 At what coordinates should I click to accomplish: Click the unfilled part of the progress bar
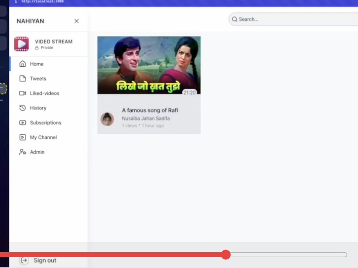pyautogui.click(x=289, y=254)
